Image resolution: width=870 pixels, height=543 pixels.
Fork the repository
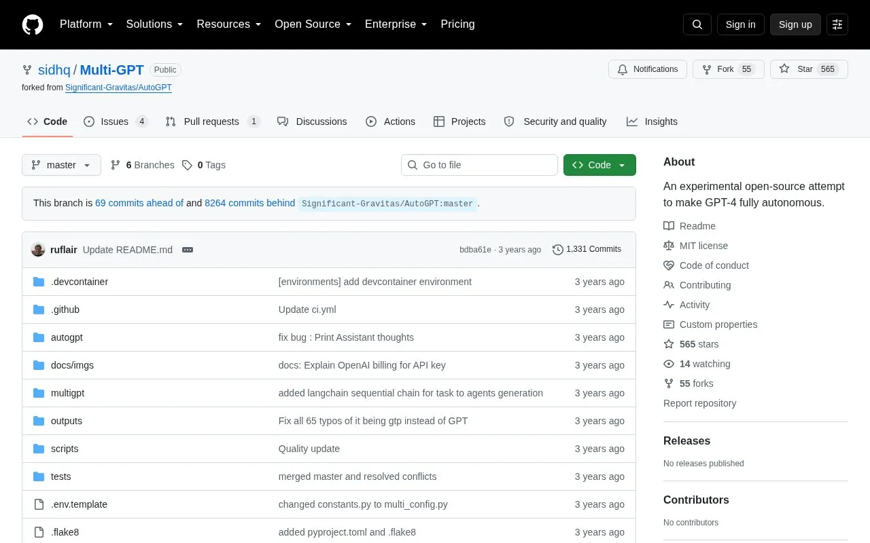pyautogui.click(x=729, y=69)
